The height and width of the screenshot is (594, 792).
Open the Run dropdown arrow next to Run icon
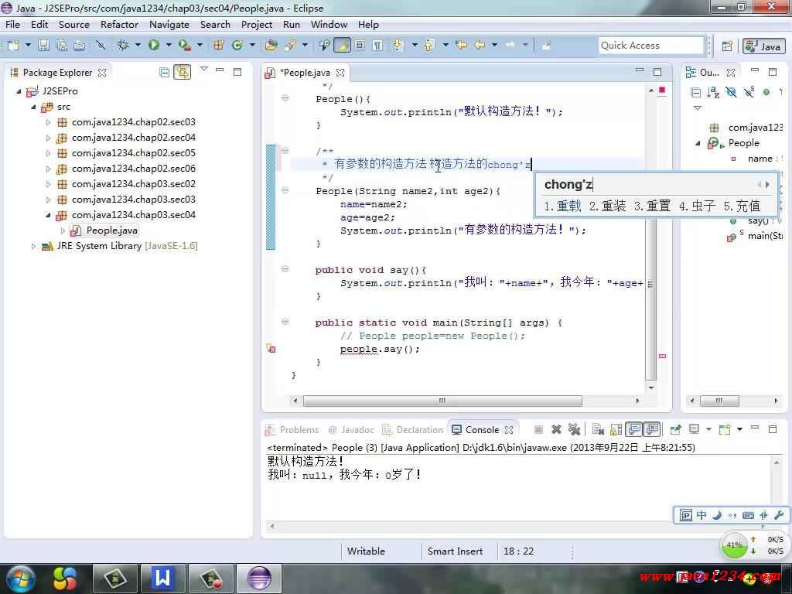tap(168, 46)
